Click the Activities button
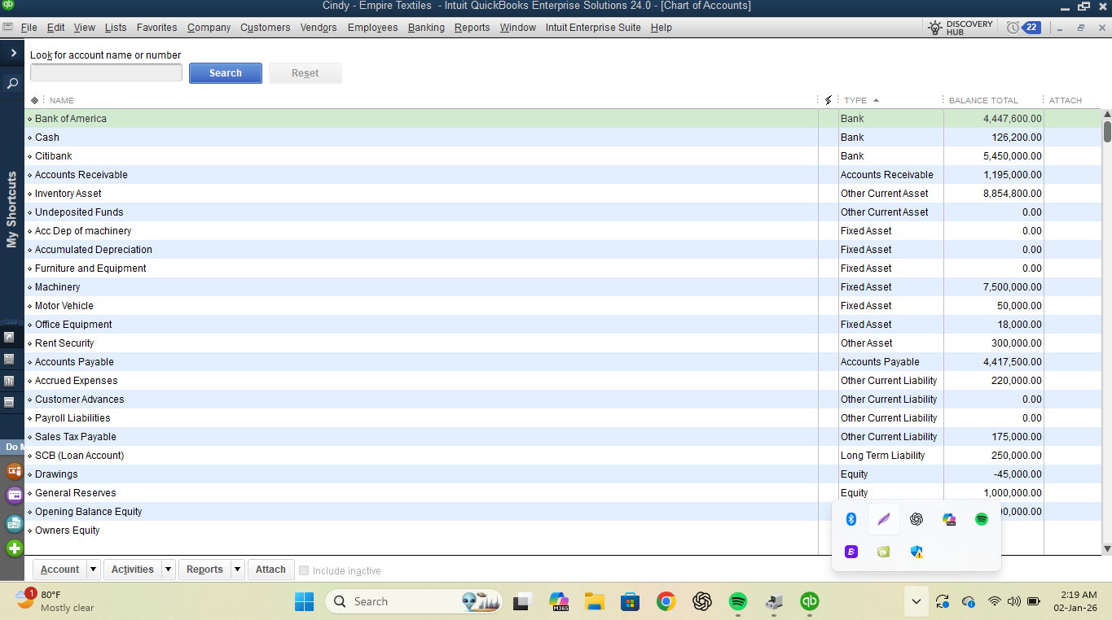This screenshot has height=620, width=1112. (x=132, y=570)
